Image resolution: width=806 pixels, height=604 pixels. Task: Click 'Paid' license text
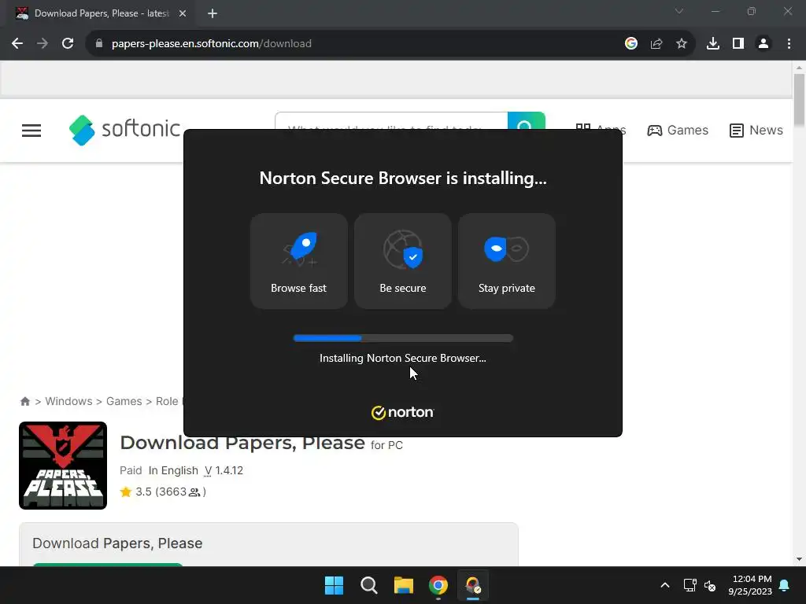coord(131,470)
